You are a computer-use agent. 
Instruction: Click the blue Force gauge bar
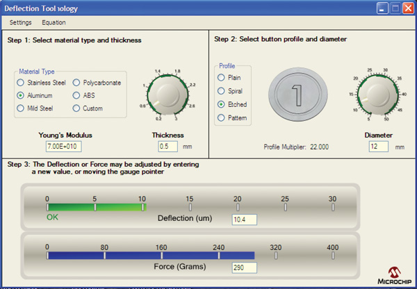(x=150, y=255)
